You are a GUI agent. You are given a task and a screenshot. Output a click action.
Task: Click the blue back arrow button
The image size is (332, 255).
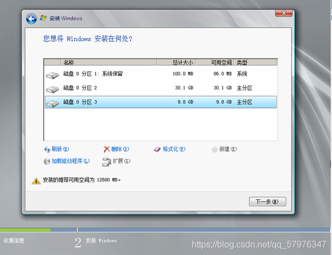click(31, 19)
